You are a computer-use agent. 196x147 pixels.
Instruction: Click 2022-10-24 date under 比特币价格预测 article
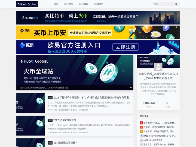(65, 110)
